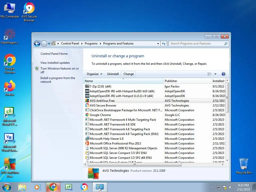Sort by the Installed On column header

[x=218, y=81]
